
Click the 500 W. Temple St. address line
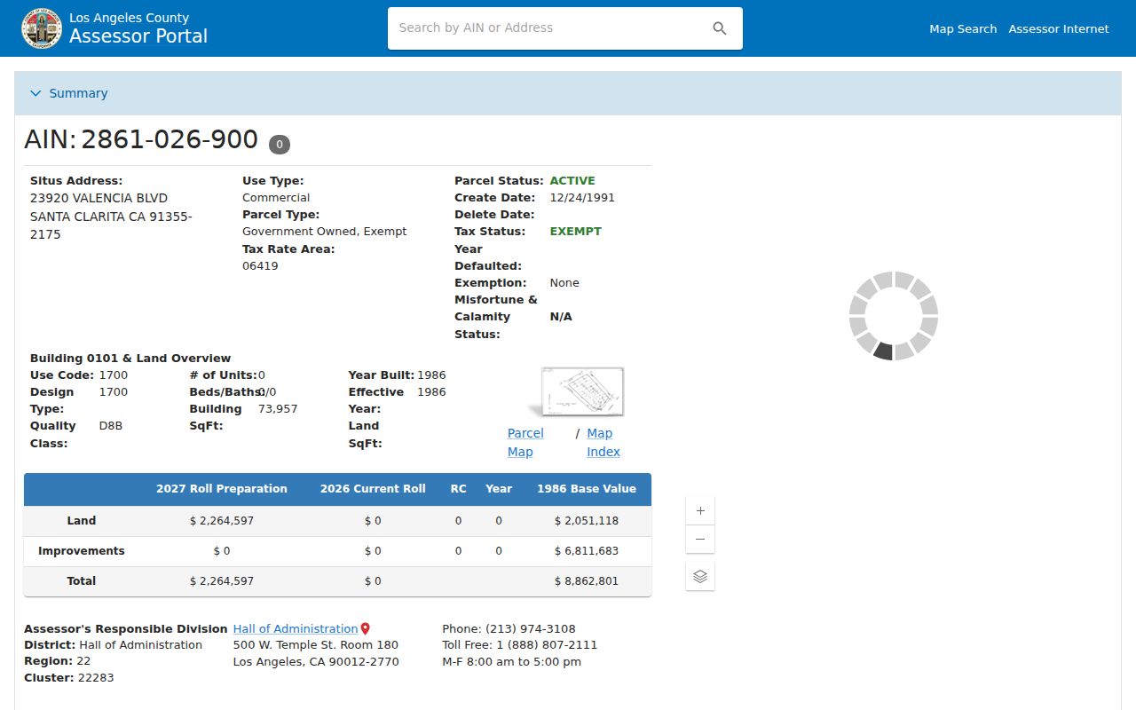(x=316, y=645)
